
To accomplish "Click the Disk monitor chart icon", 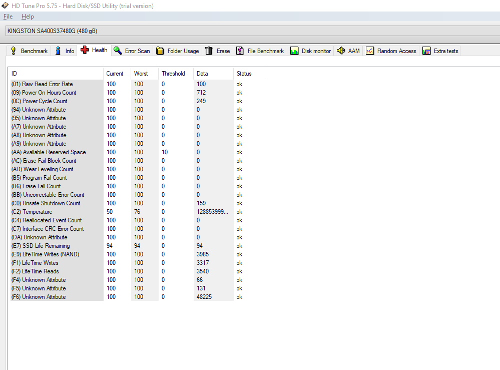I will pyautogui.click(x=294, y=51).
